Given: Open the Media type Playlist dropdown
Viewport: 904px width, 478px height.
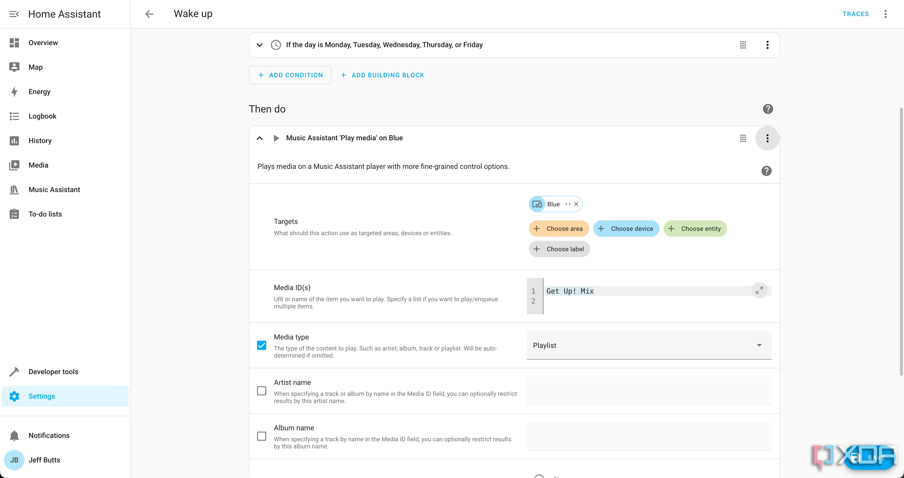Looking at the screenshot, I should (649, 345).
